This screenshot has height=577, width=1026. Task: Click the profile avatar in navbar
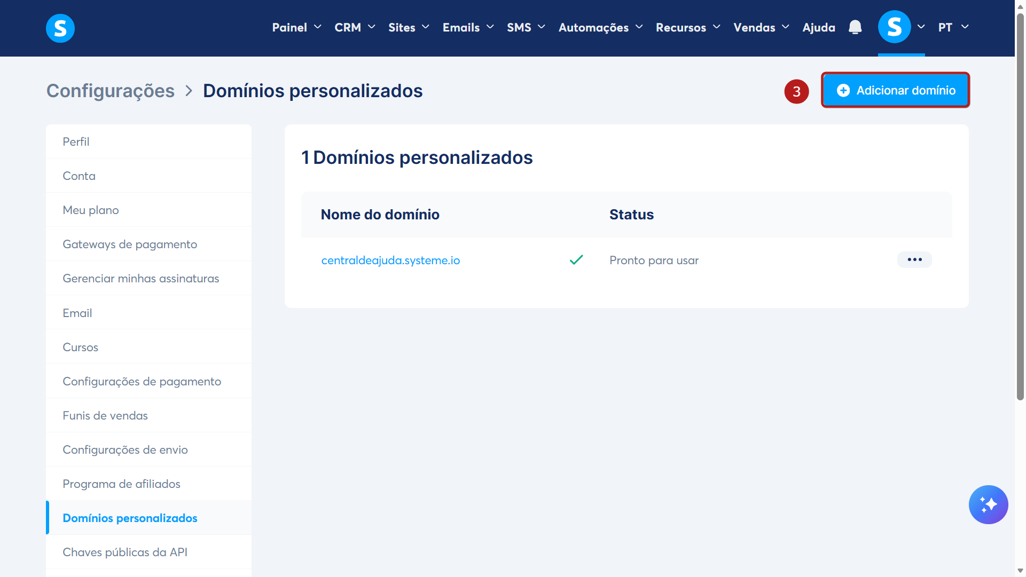(894, 27)
